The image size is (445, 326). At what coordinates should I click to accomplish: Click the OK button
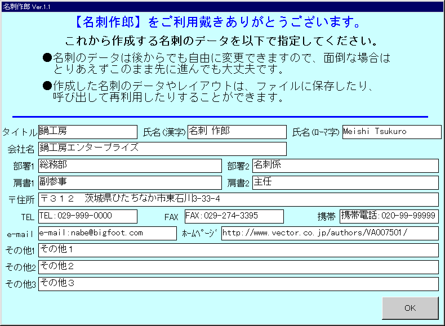click(410, 308)
